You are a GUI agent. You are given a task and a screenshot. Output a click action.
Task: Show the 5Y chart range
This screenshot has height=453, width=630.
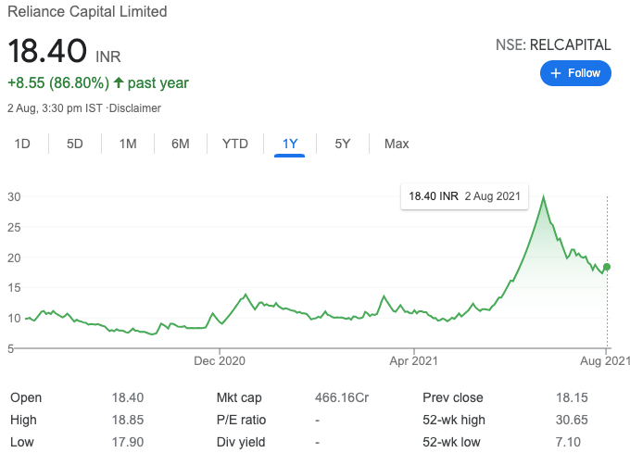click(343, 144)
